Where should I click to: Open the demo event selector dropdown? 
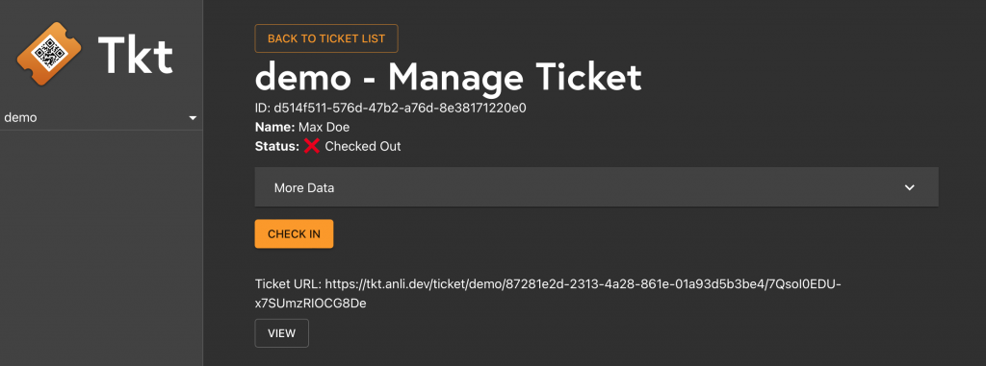[100, 117]
